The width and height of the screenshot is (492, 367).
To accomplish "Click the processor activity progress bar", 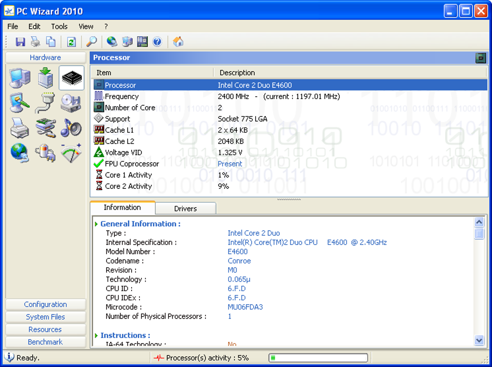I will click(317, 357).
